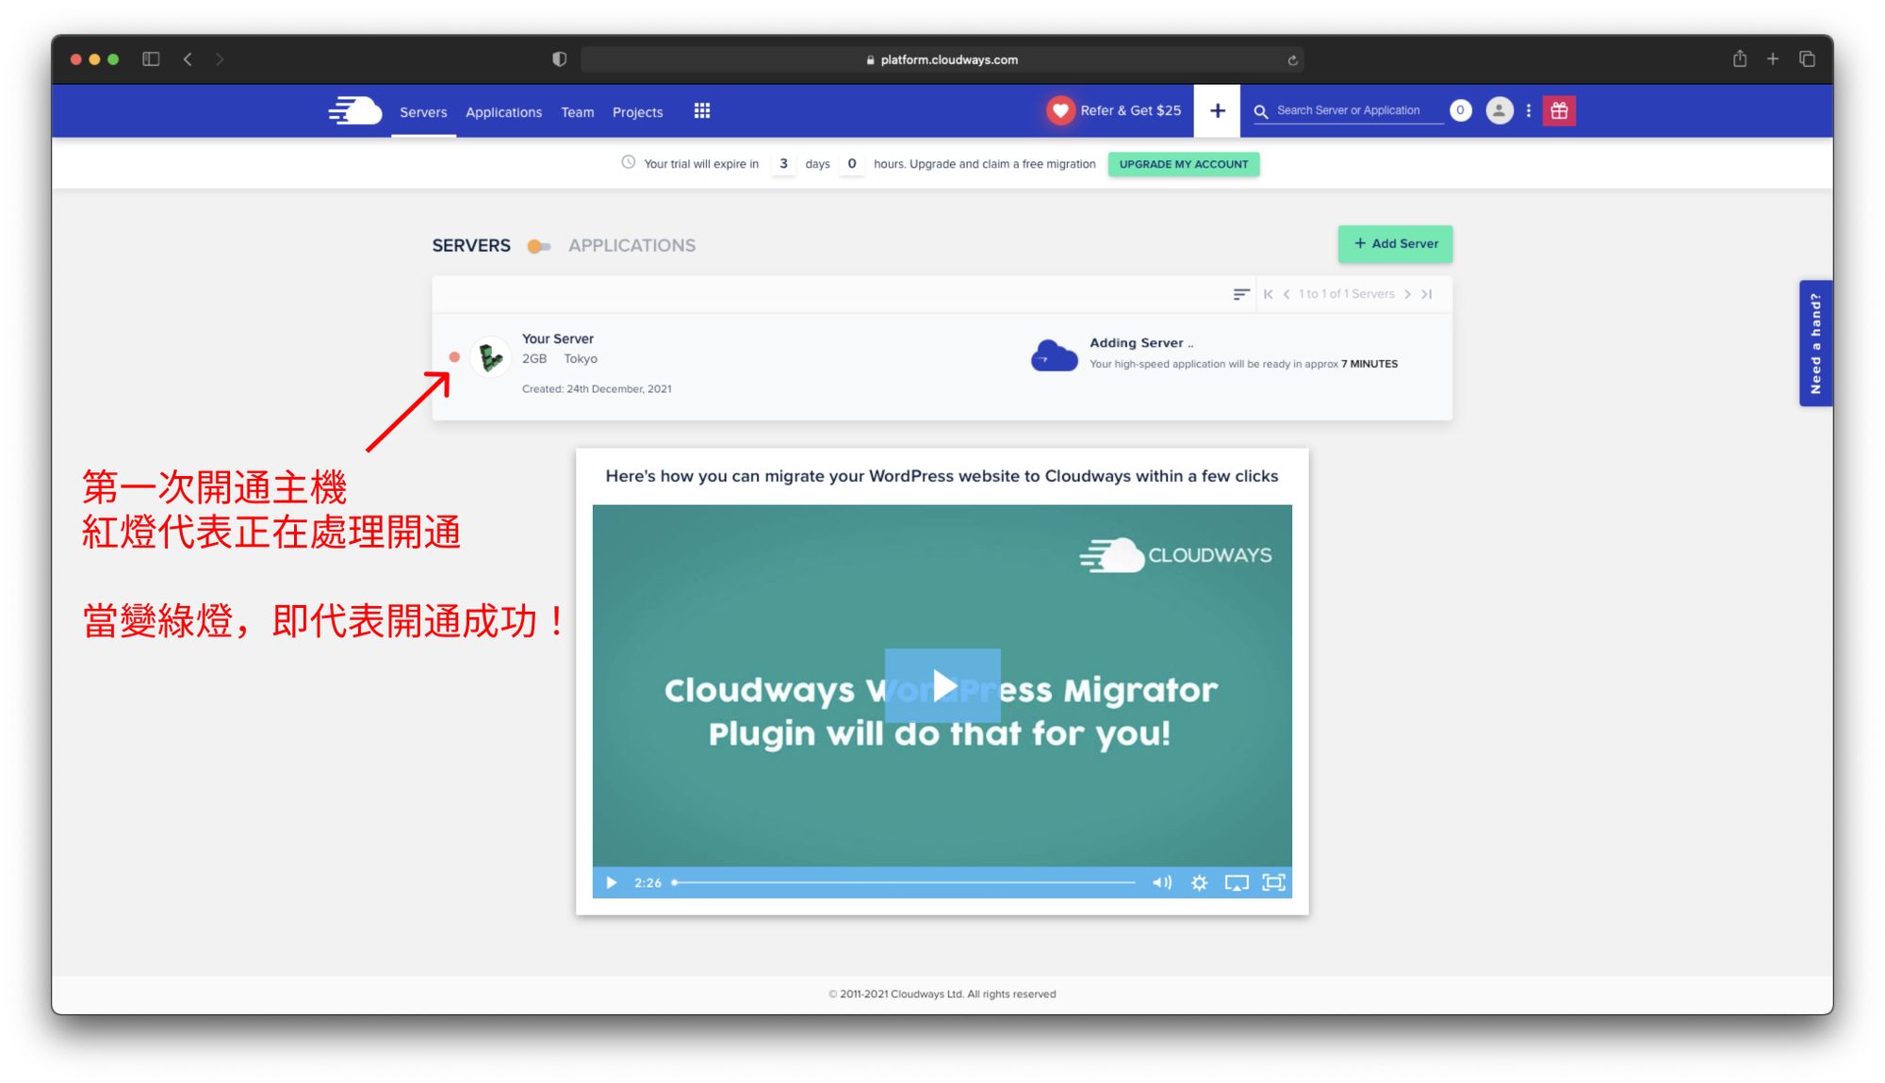The image size is (1885, 1083).
Task: Click the Refer & Get $25 heart icon
Action: pyautogui.click(x=1060, y=110)
